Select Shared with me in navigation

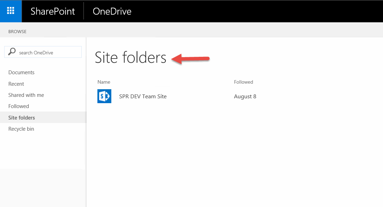(26, 95)
